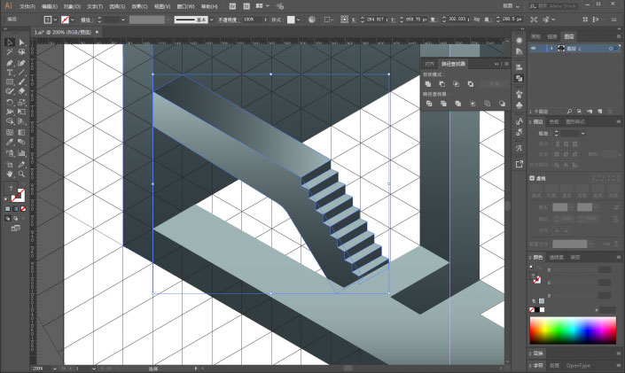
Task: Click the Unite shape mode in Pathfinder
Action: tap(428, 83)
